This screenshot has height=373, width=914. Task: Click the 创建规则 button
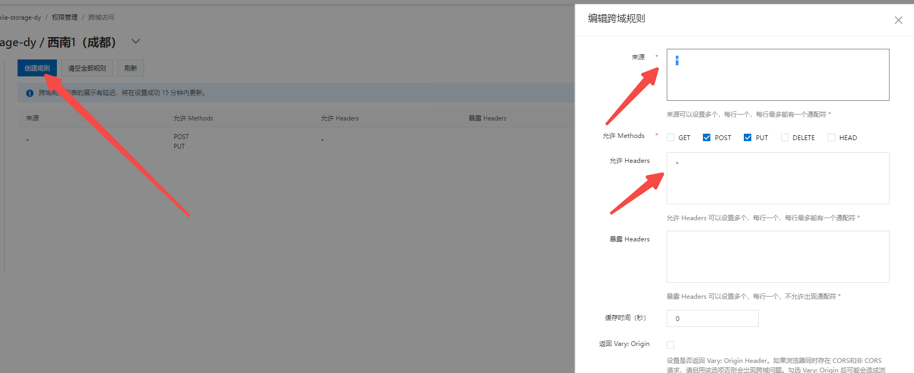tap(37, 68)
